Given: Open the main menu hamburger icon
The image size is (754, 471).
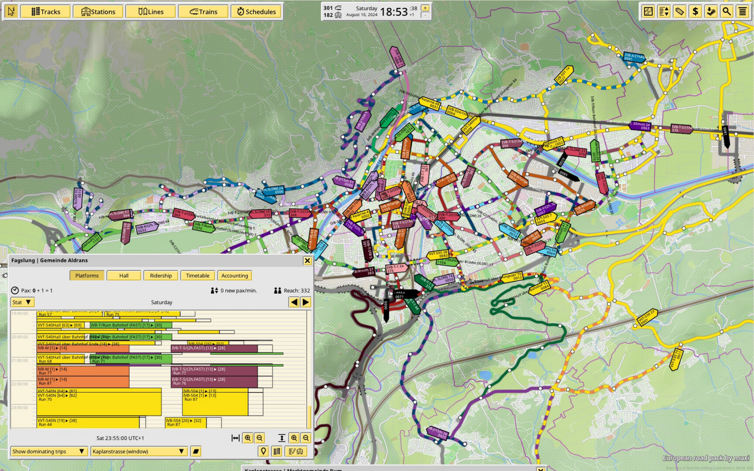Looking at the screenshot, I should [742, 11].
